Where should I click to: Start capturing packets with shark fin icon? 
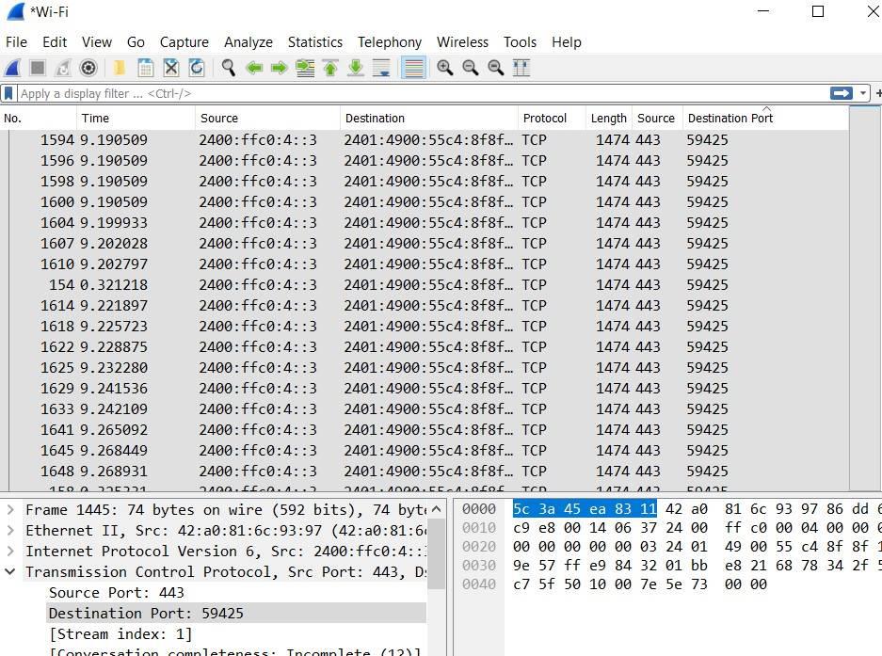pos(12,68)
